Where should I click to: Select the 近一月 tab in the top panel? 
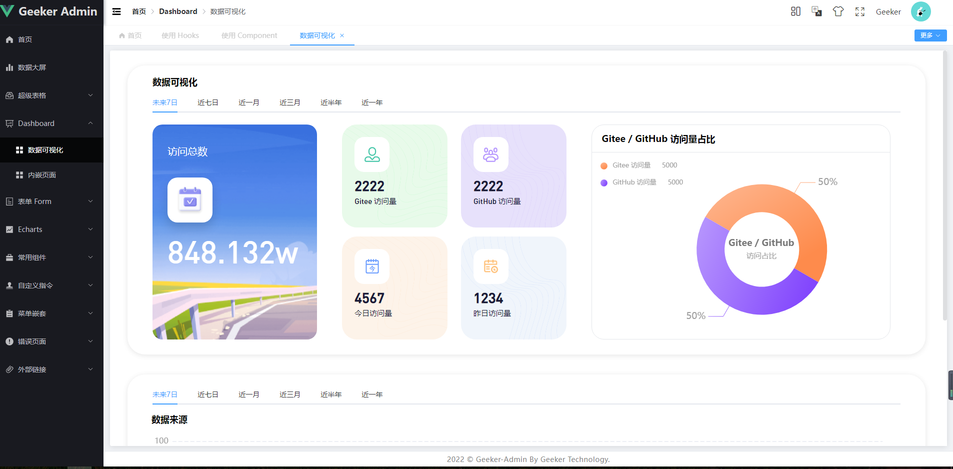pyautogui.click(x=248, y=102)
